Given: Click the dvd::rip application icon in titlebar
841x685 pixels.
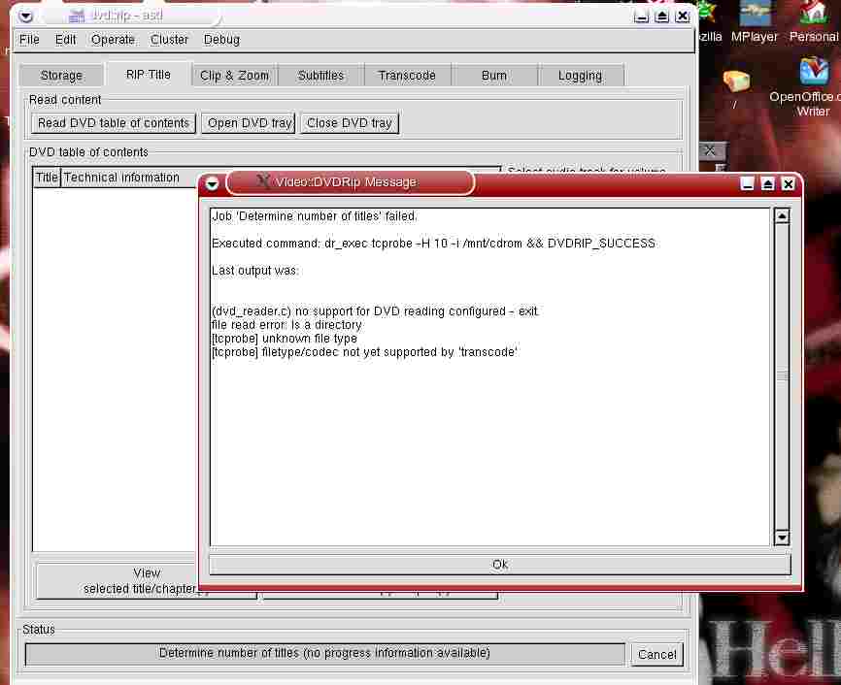Looking at the screenshot, I should tap(77, 16).
